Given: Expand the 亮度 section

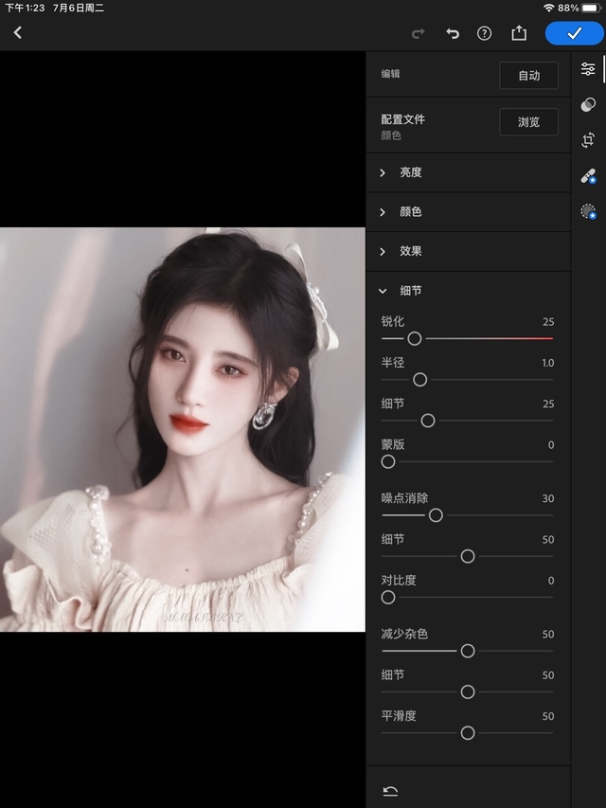Looking at the screenshot, I should [410, 172].
